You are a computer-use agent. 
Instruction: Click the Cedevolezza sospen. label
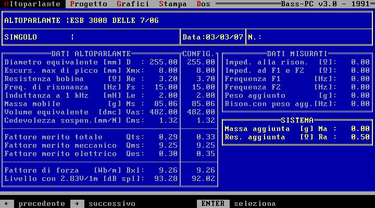point(49,120)
